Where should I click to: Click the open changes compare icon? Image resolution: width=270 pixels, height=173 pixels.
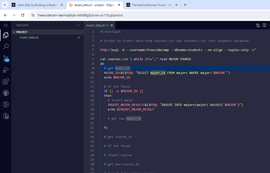tap(258, 25)
